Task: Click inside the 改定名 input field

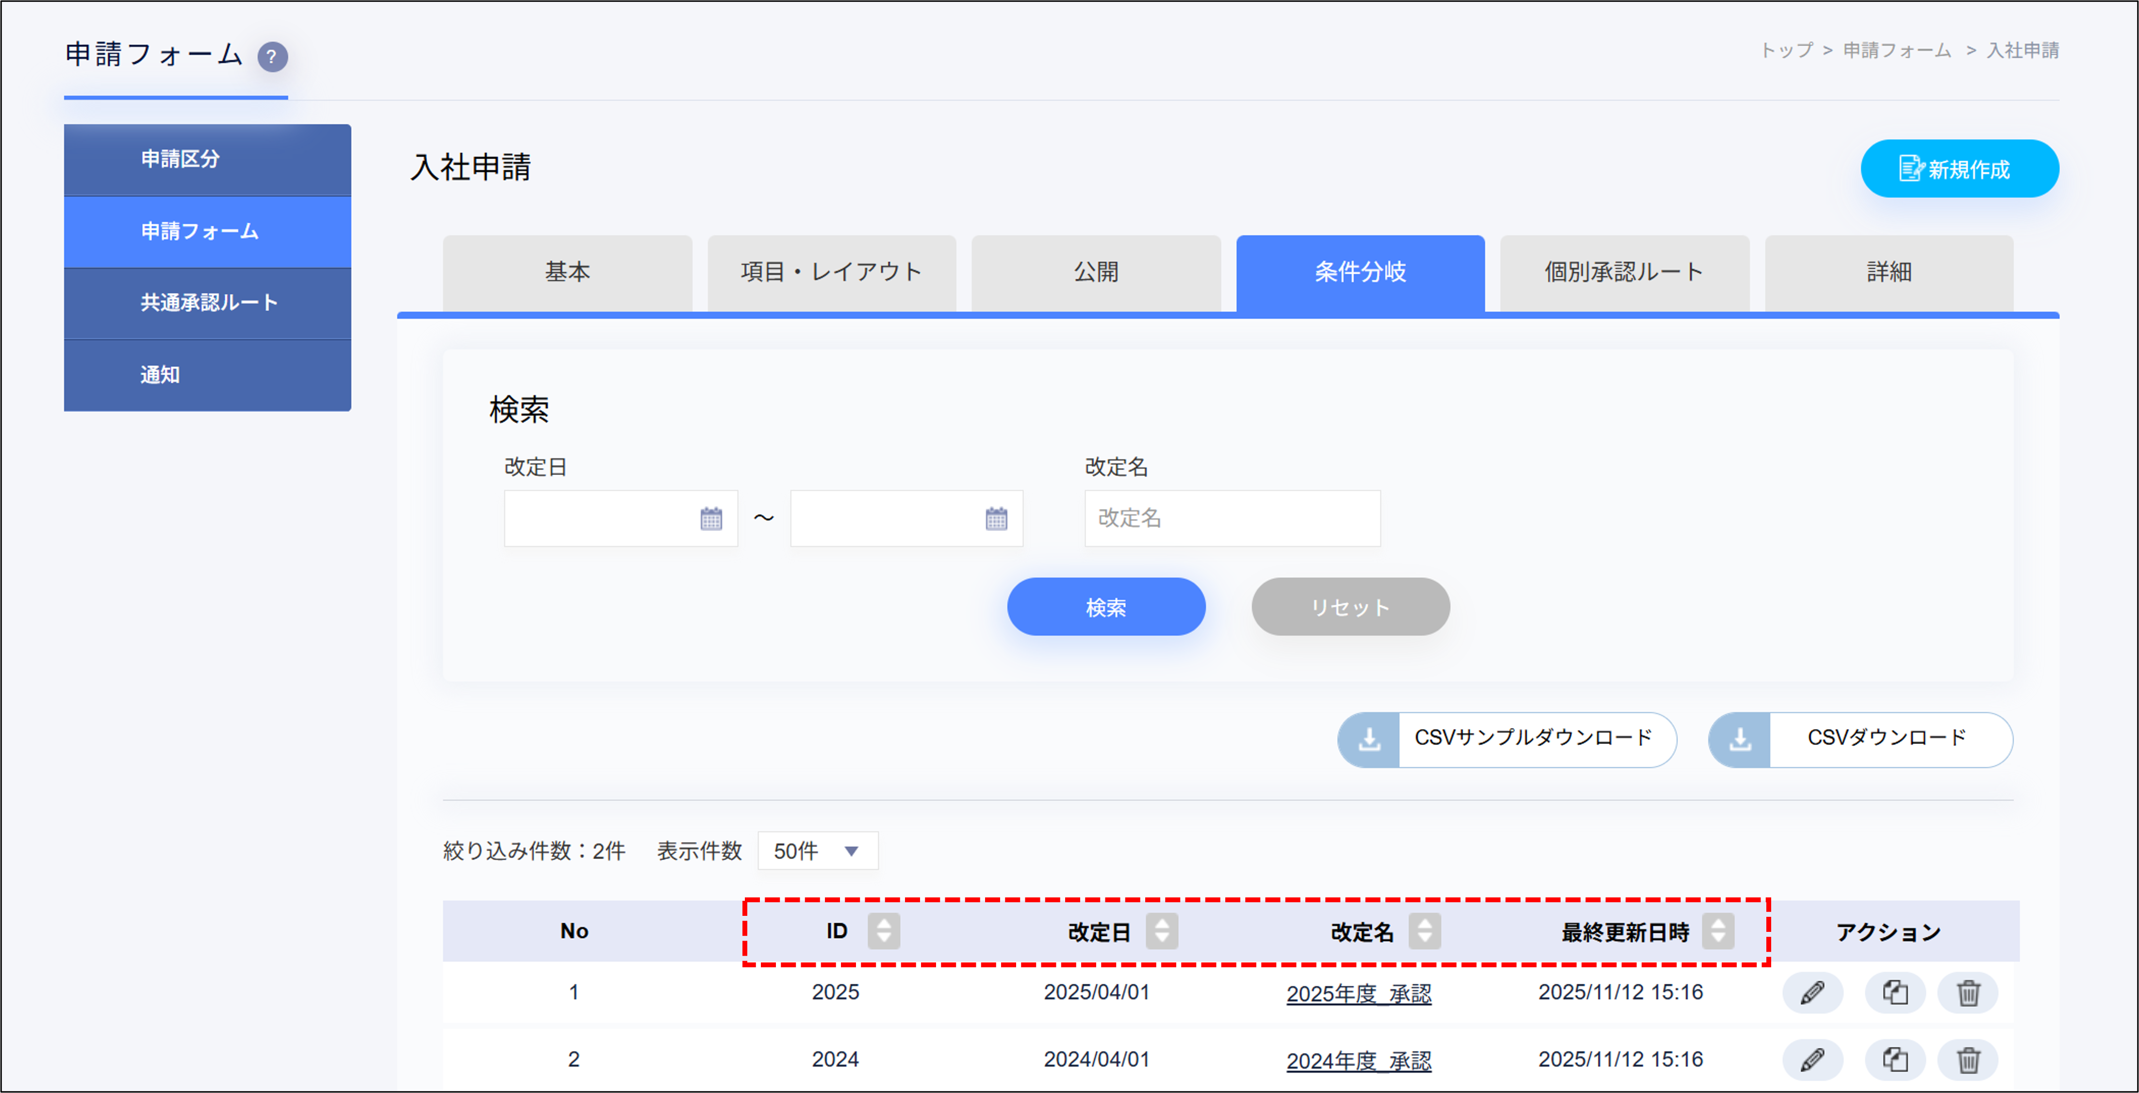Action: pos(1232,517)
